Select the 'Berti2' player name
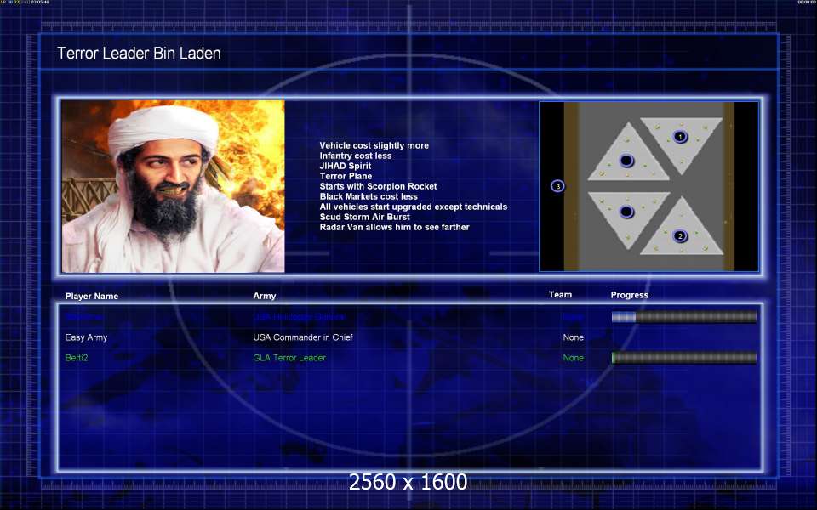Screen dimensions: 817x510 77,358
